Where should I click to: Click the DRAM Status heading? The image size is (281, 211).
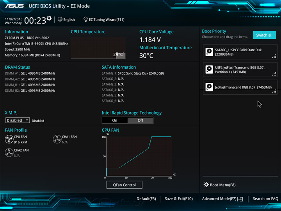18,67
